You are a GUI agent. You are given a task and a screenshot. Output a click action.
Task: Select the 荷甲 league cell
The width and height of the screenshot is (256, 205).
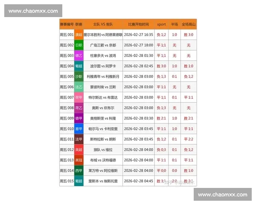click(79, 97)
